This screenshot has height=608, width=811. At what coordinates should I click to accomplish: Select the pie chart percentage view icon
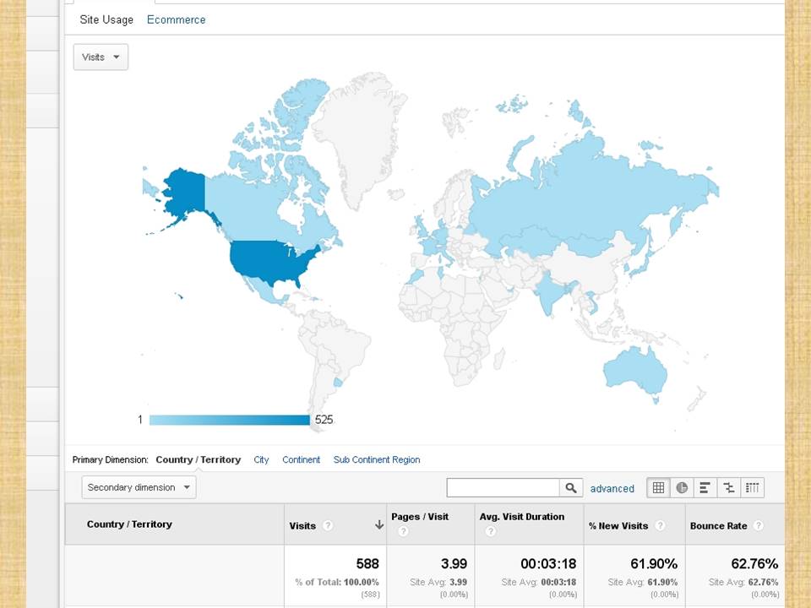tap(682, 488)
